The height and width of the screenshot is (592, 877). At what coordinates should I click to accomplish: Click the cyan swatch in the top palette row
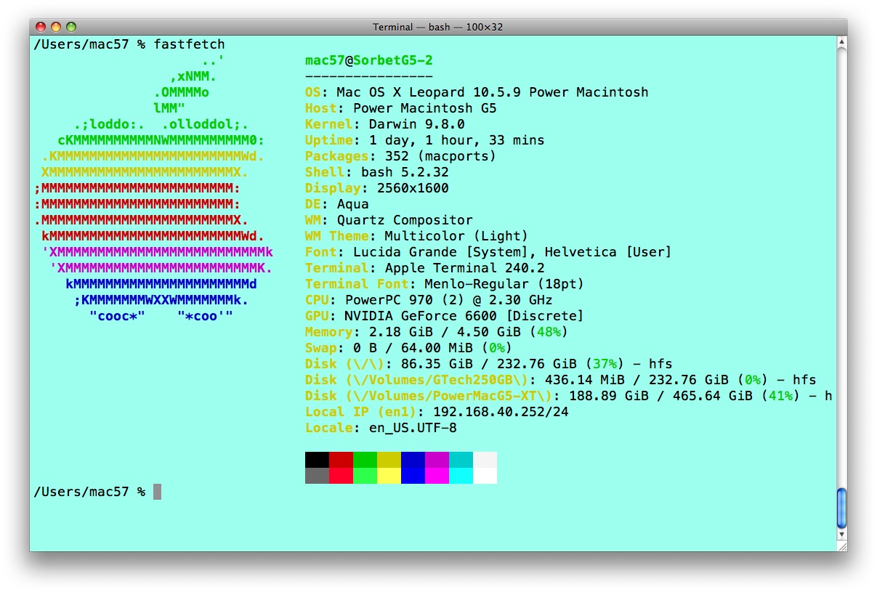(x=461, y=460)
